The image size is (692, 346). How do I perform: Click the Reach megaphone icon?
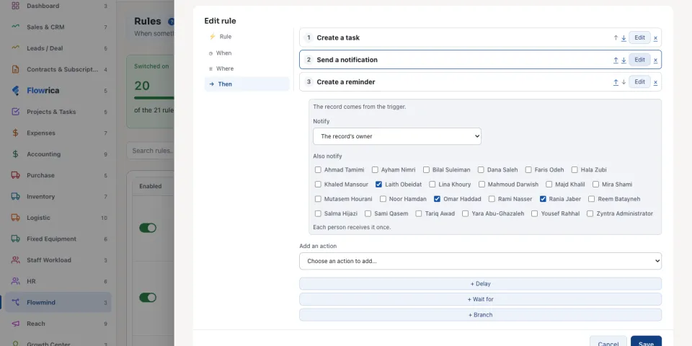pyautogui.click(x=15, y=324)
